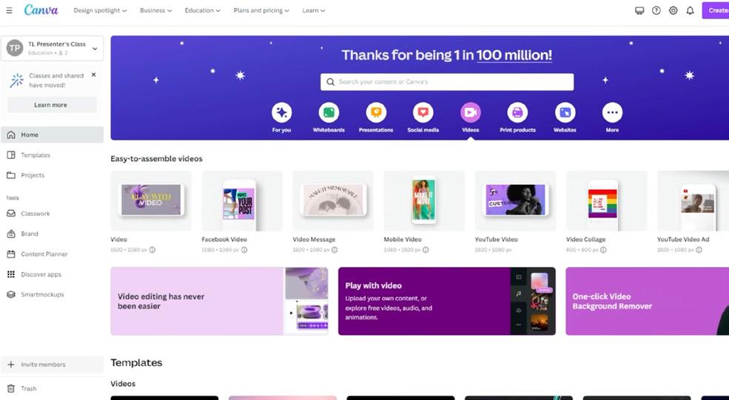Screen dimensions: 729x400
Task: Follow the 100 million link
Action: coord(514,55)
